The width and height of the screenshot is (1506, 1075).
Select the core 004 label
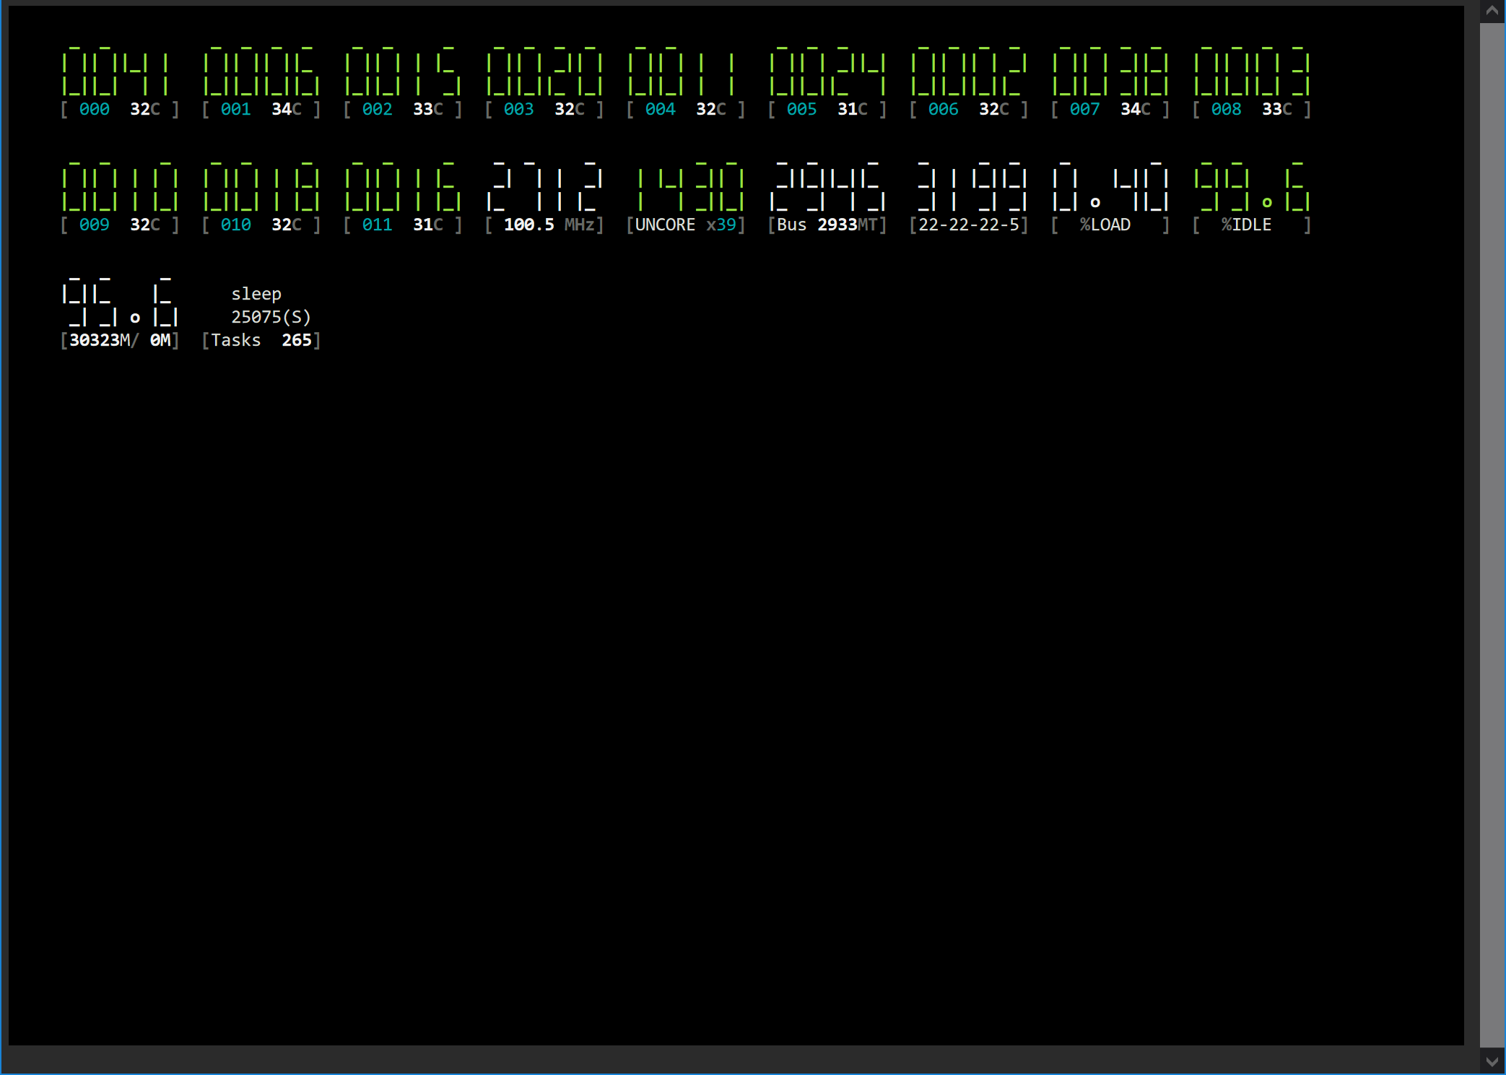click(x=661, y=109)
